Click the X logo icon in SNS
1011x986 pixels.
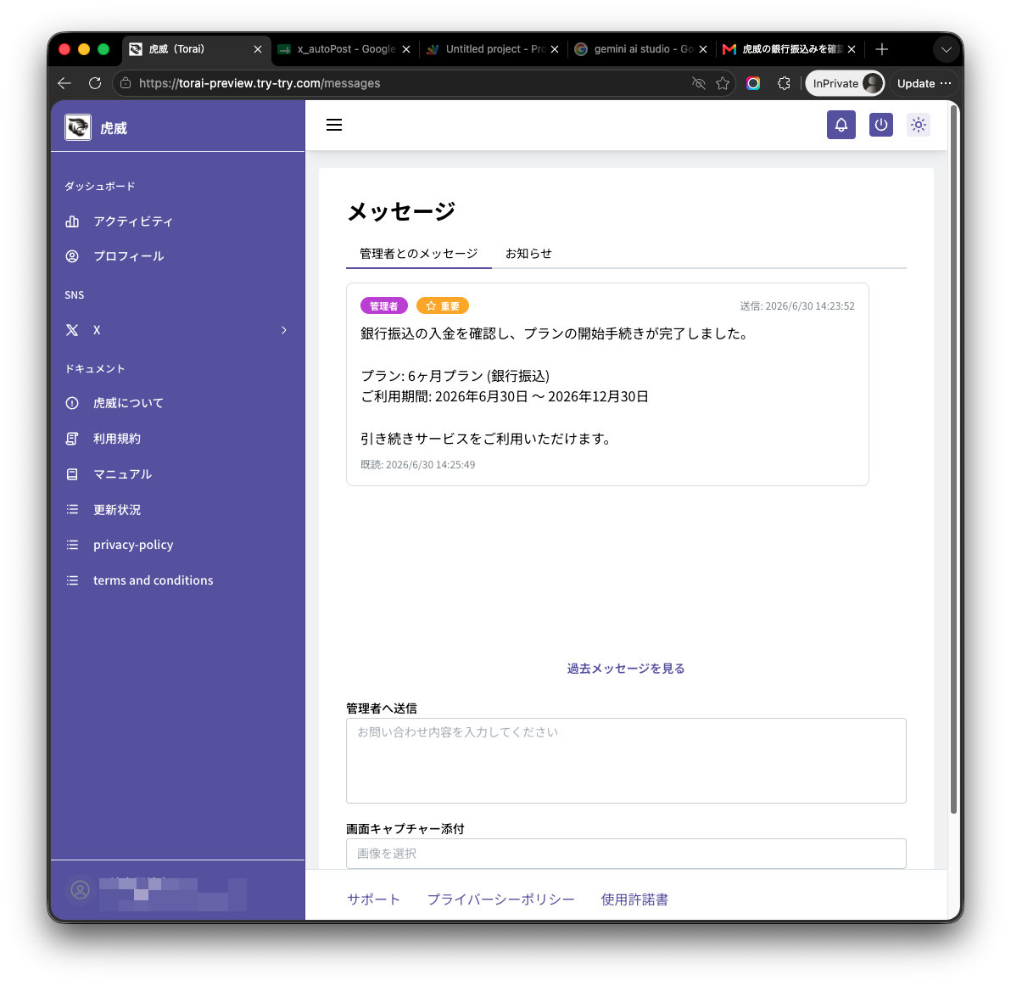[72, 330]
